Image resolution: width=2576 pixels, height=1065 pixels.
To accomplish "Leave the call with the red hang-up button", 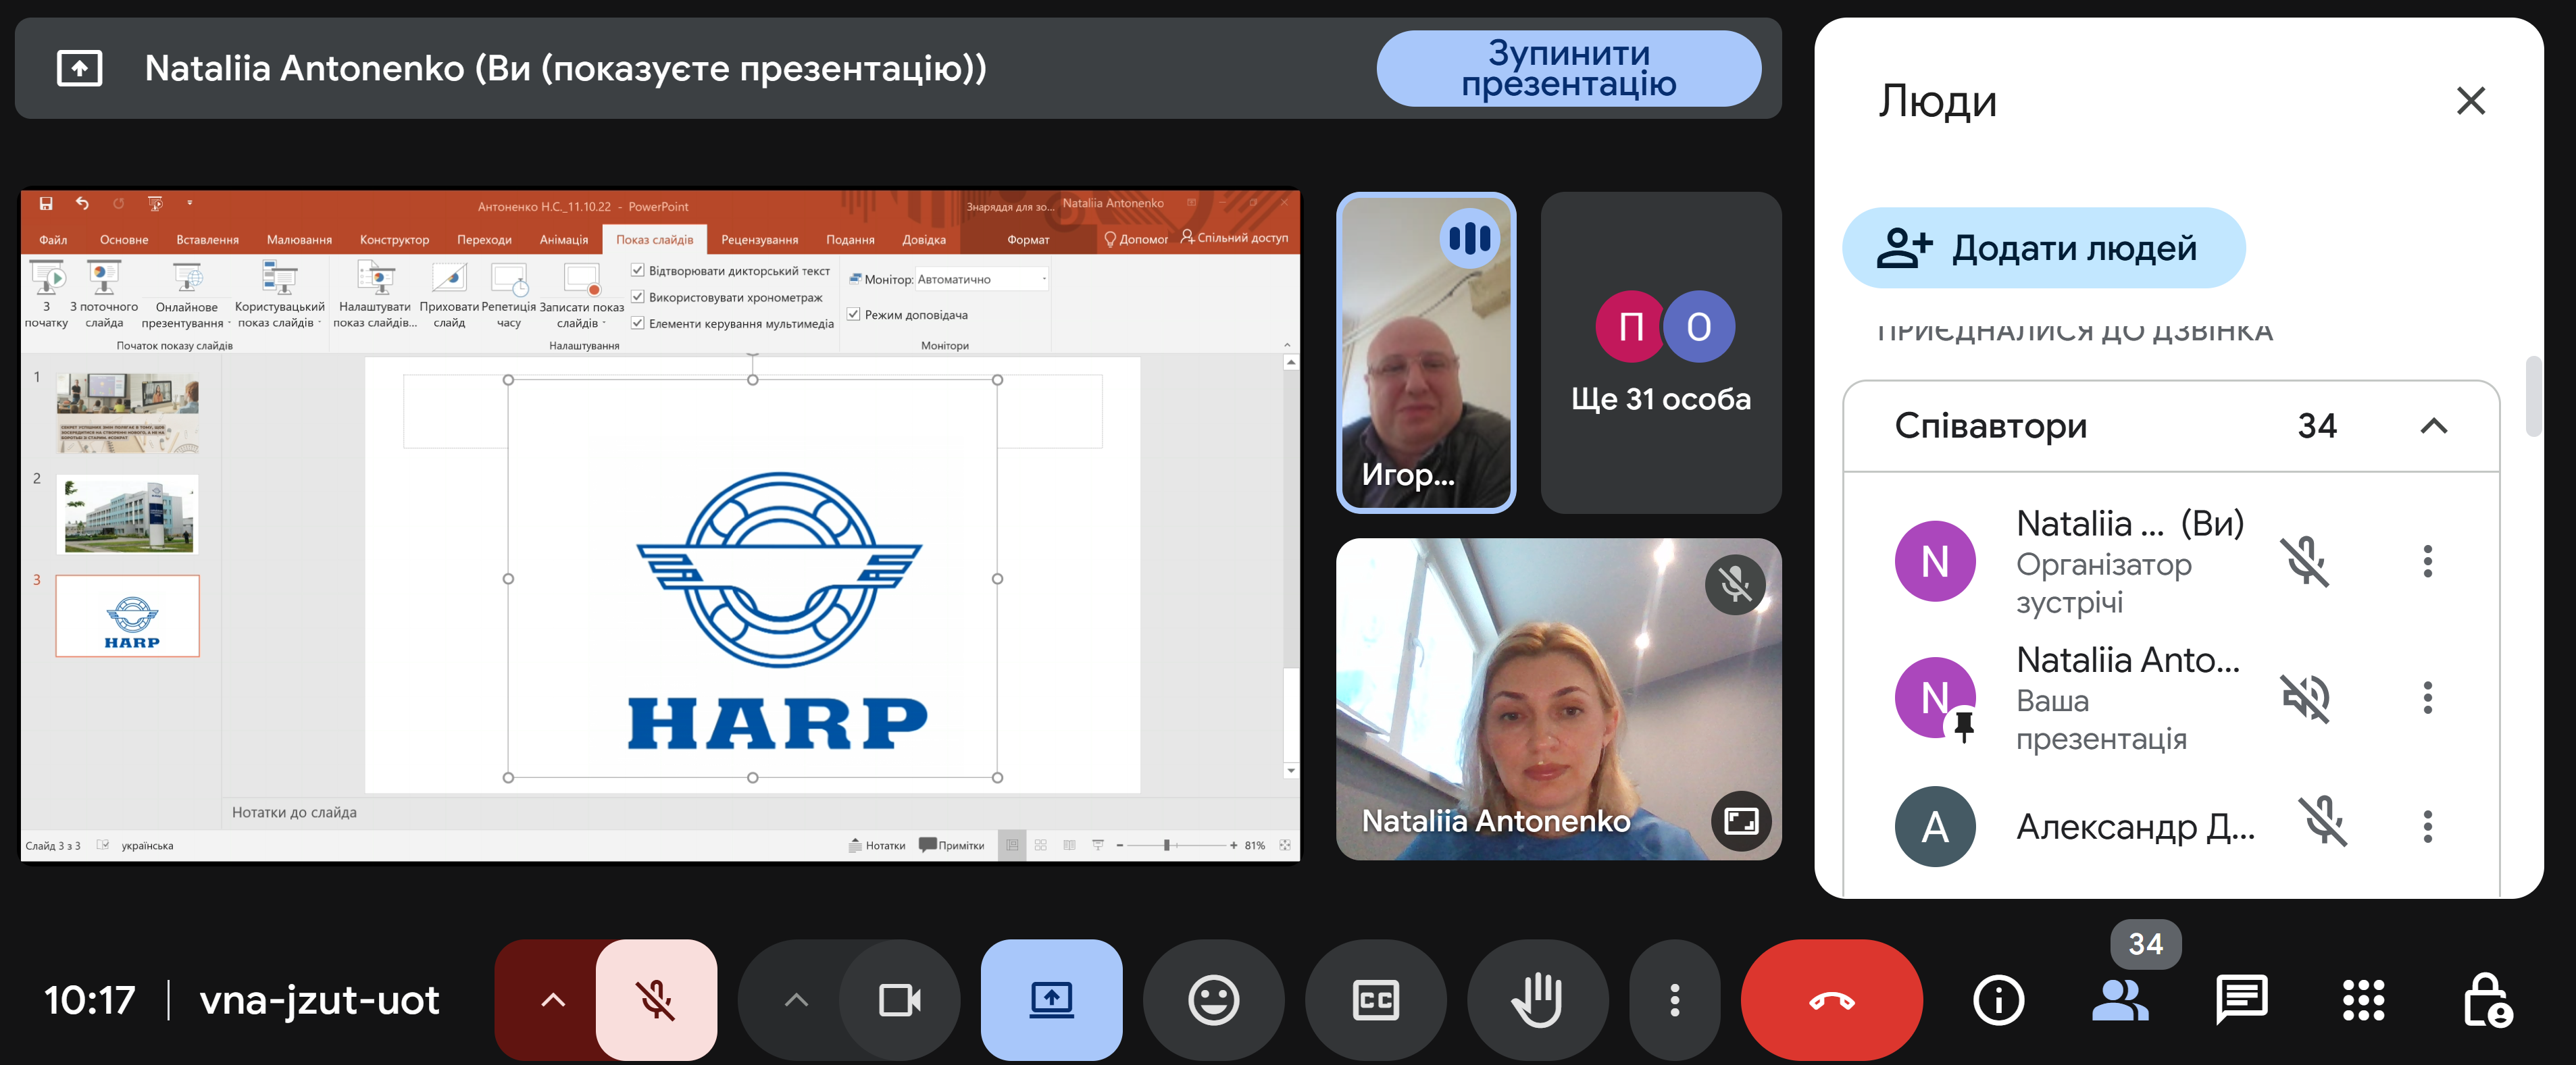I will pos(1831,999).
